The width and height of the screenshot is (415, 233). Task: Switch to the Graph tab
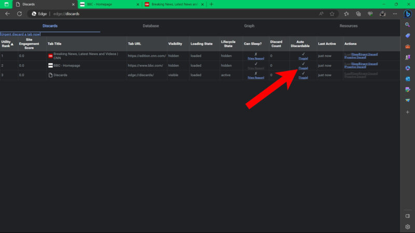coord(249,26)
